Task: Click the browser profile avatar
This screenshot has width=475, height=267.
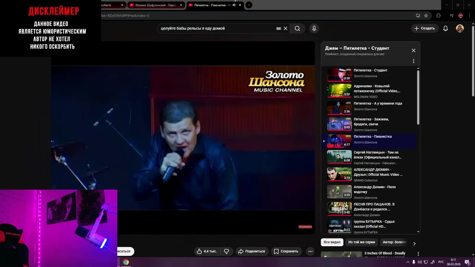Action: (x=461, y=16)
